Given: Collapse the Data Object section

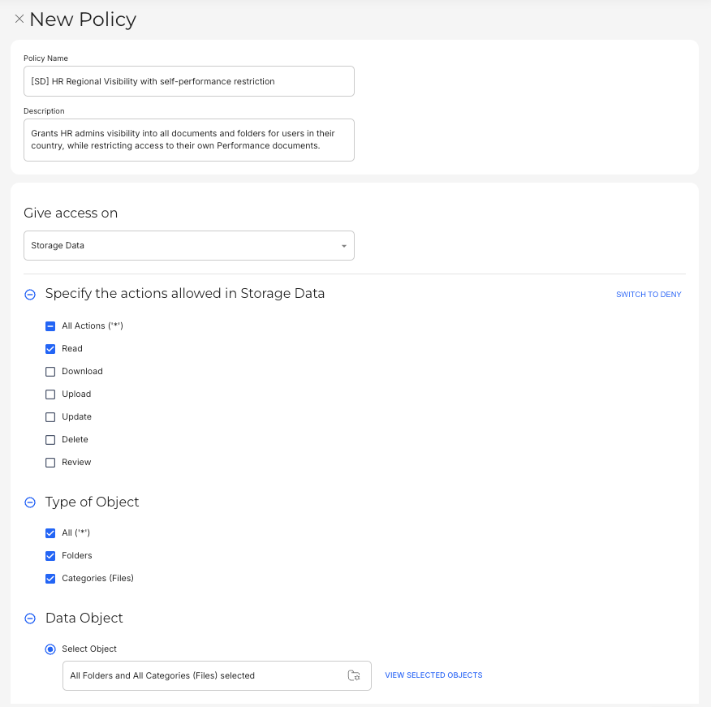Looking at the screenshot, I should [x=30, y=619].
